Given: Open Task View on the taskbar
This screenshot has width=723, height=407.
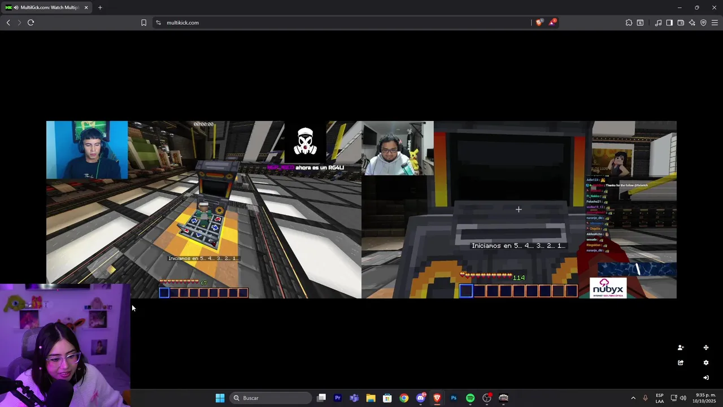Looking at the screenshot, I should 321,398.
